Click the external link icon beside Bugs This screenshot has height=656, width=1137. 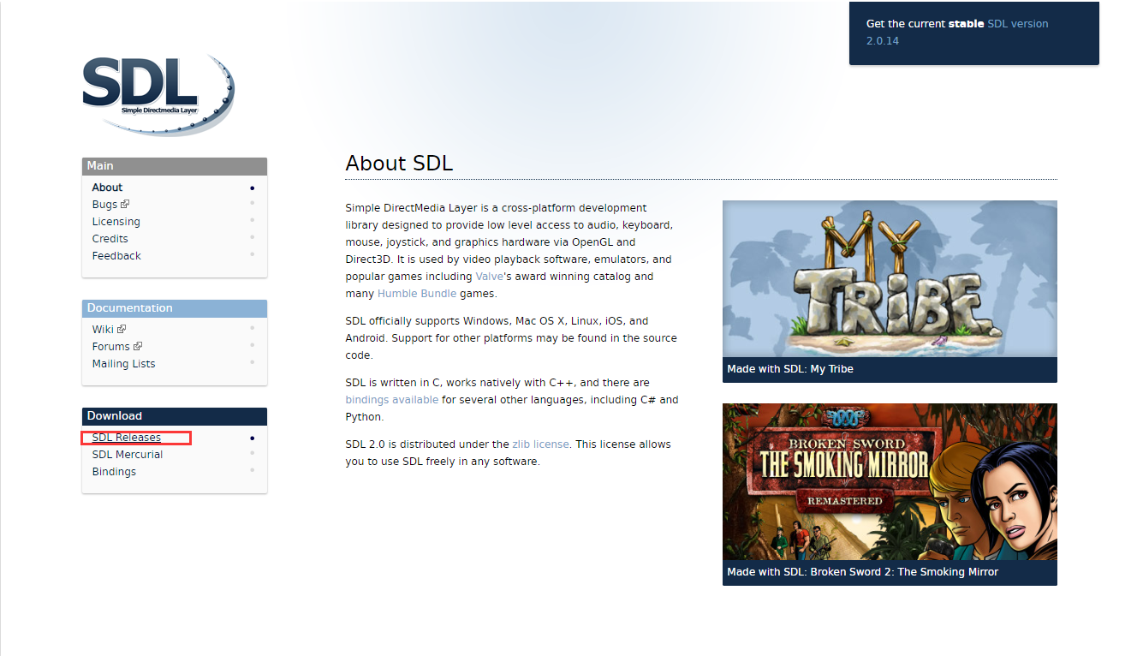coord(126,204)
